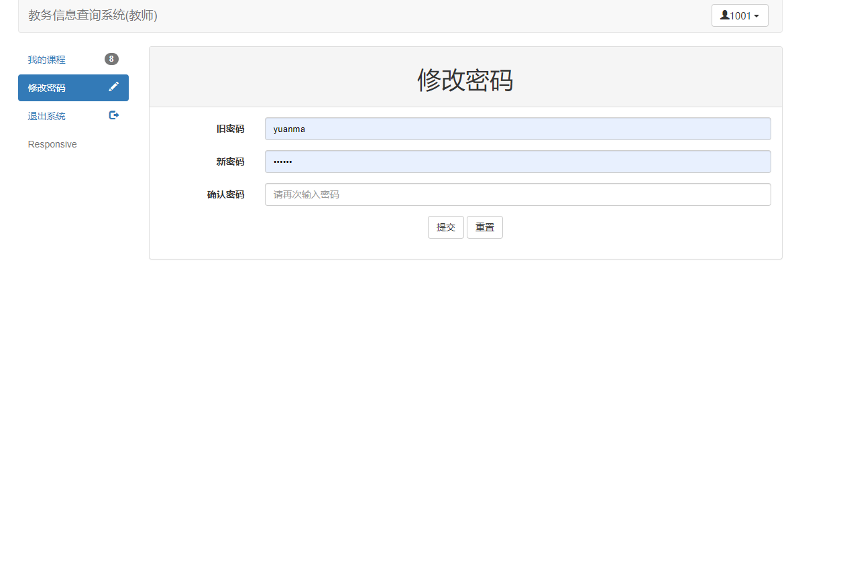Viewport: 841px width, 586px height.
Task: Click 退出系统 to log out
Action: click(x=46, y=115)
